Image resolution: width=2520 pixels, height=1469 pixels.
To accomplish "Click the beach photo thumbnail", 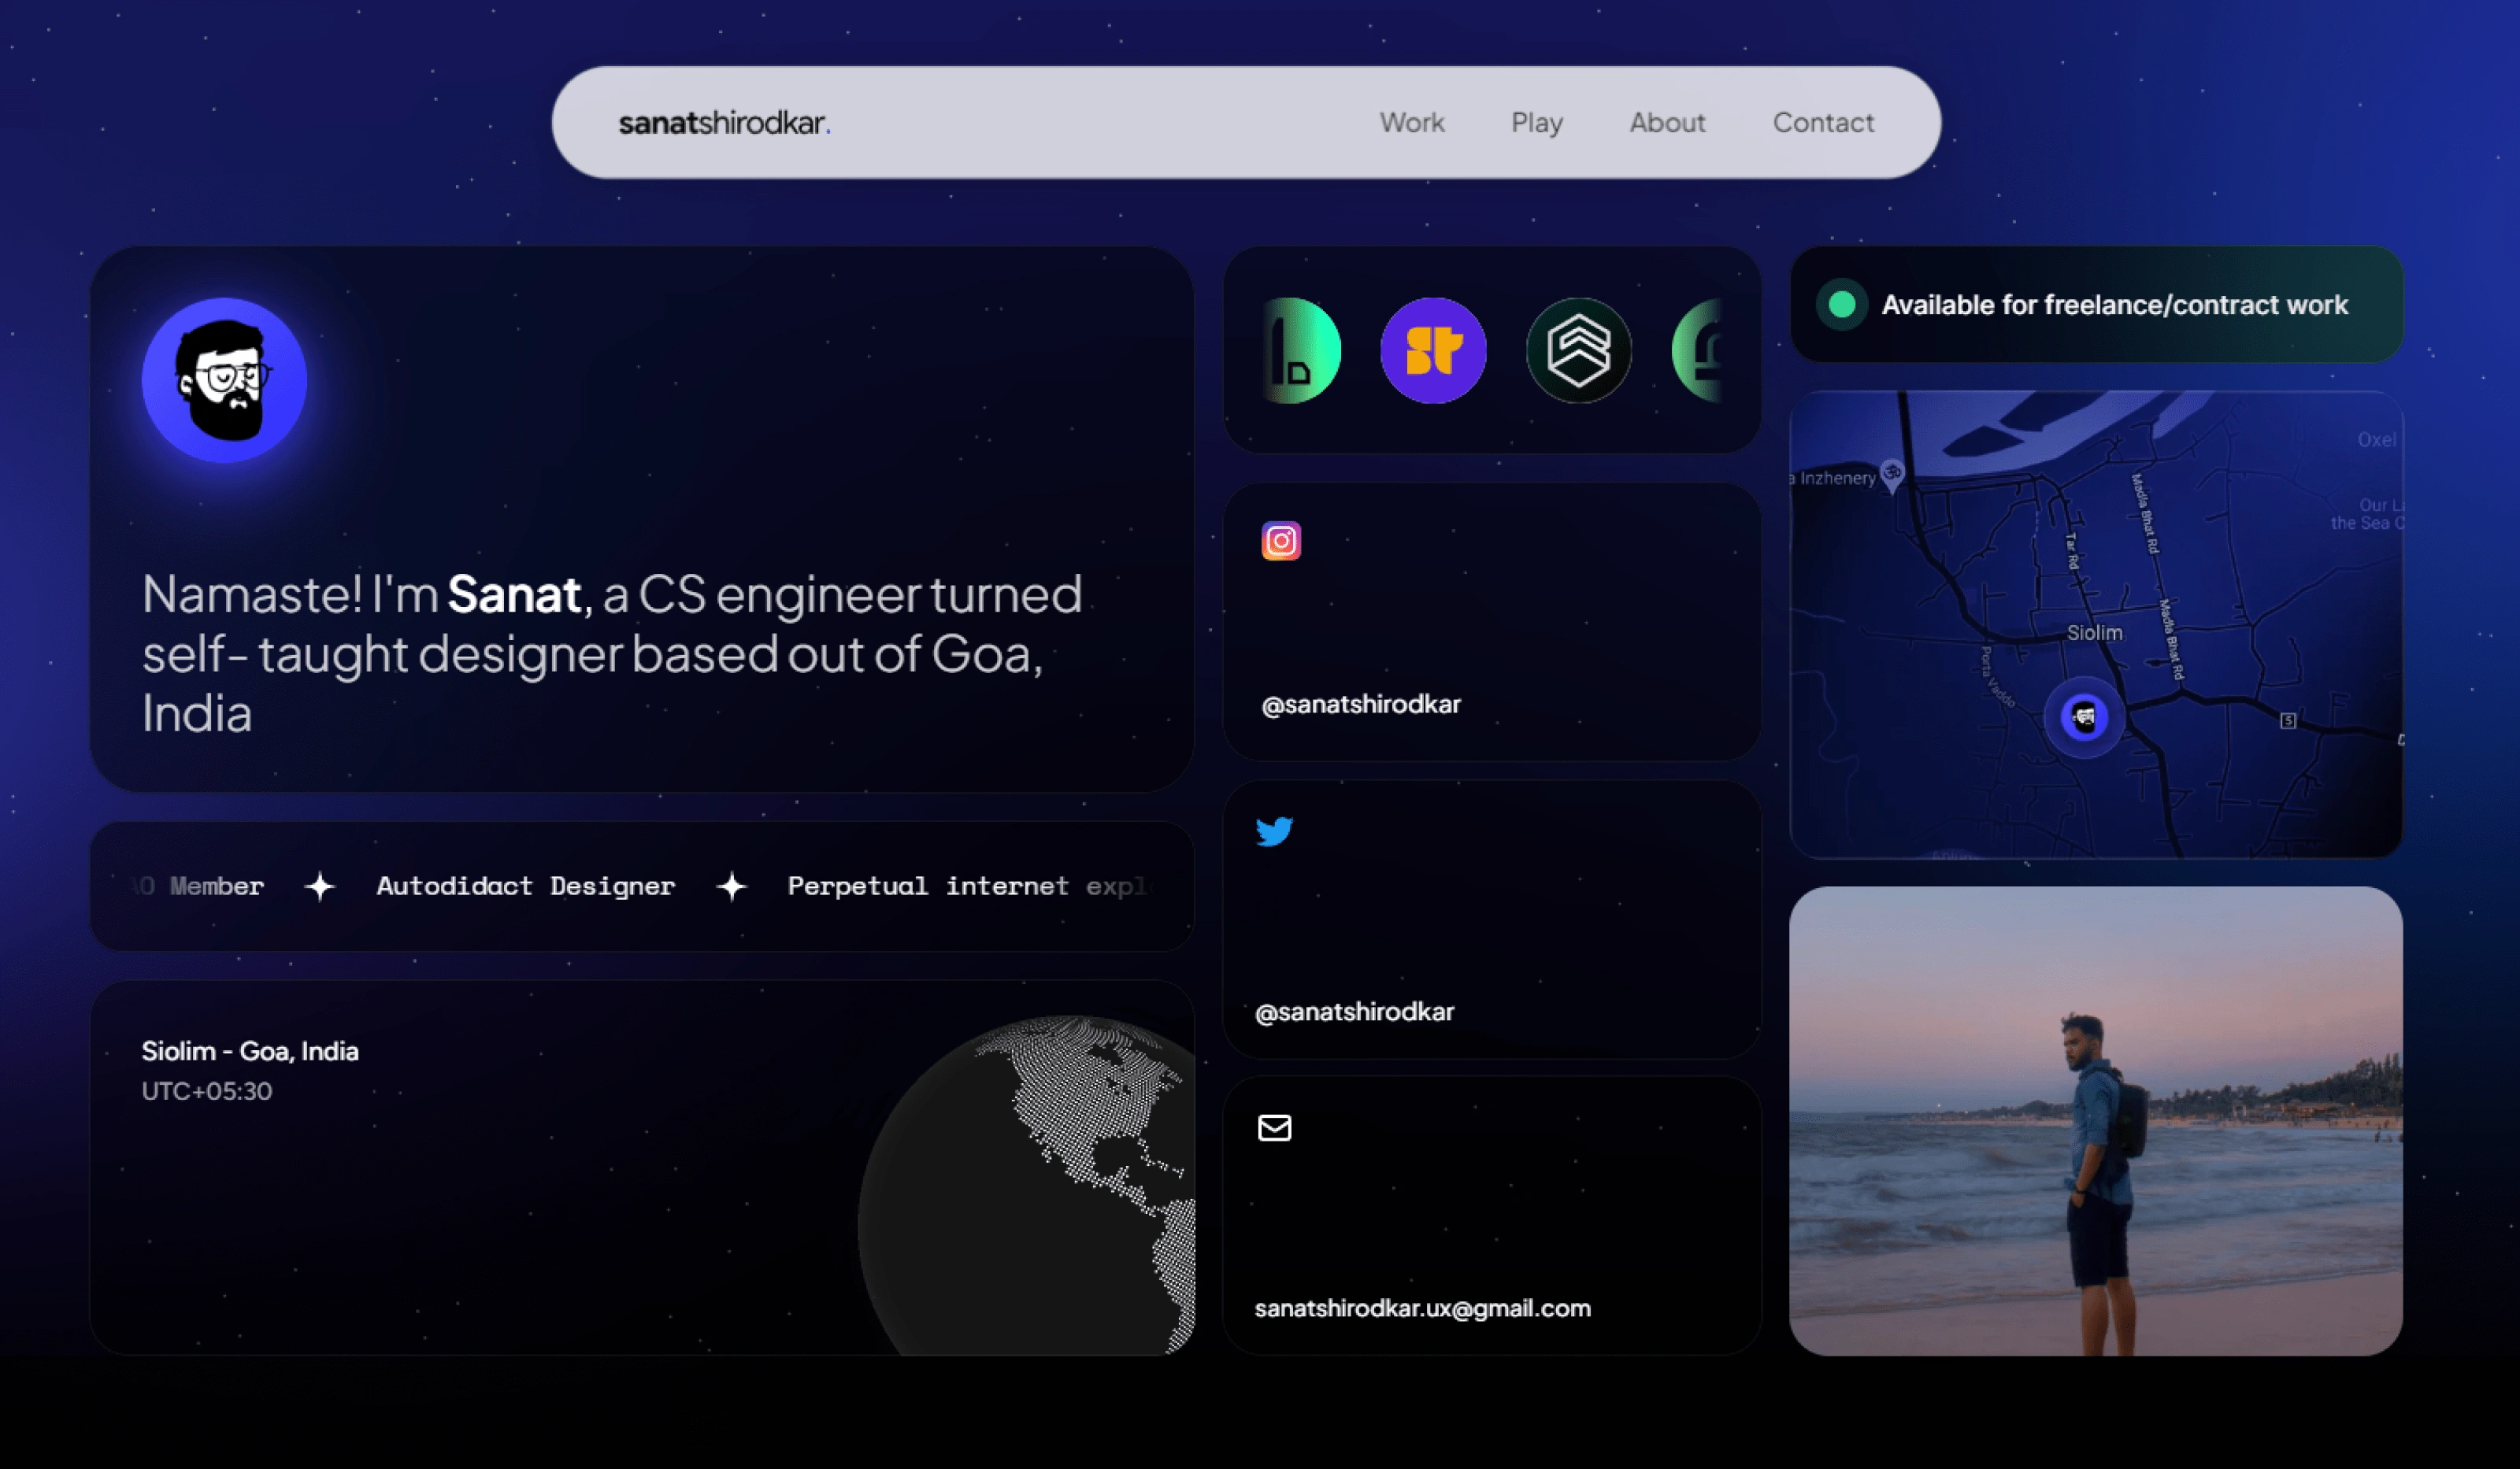I will [x=2096, y=1121].
